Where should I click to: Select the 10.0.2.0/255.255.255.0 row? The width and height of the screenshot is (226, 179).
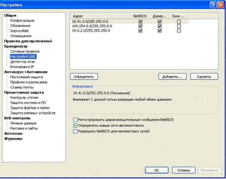[130, 31]
